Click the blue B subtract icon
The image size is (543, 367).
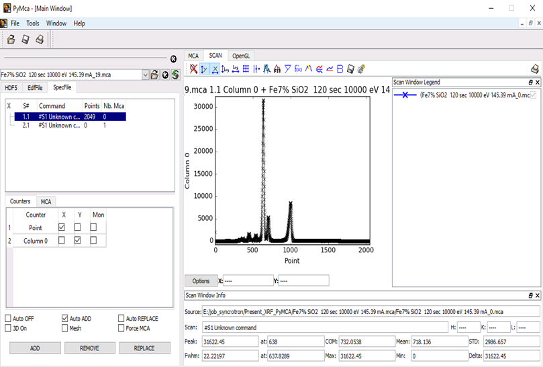coord(340,69)
